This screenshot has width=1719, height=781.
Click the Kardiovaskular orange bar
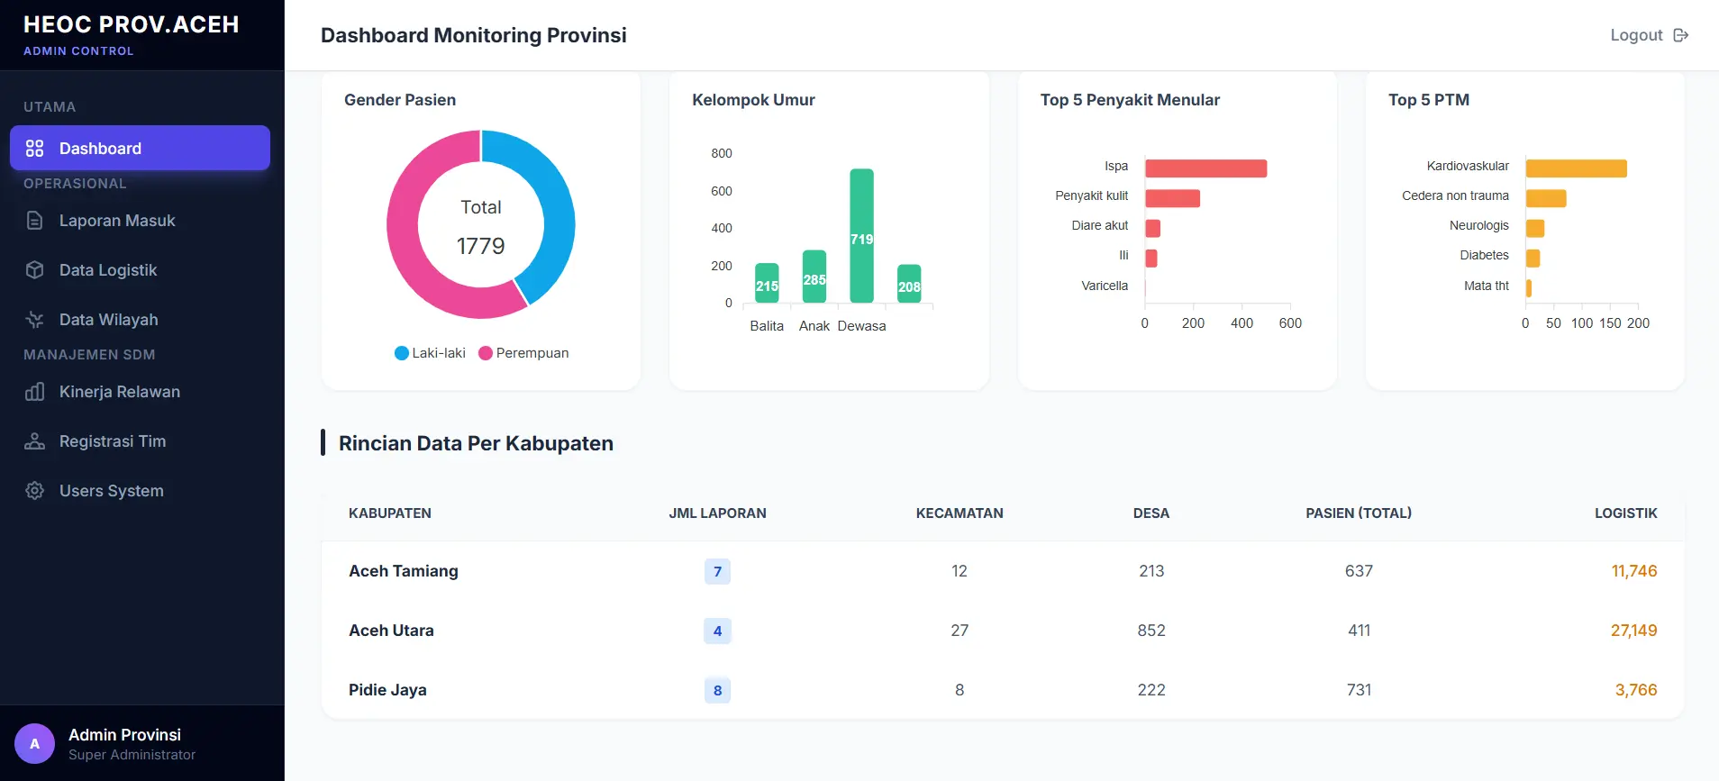point(1576,168)
